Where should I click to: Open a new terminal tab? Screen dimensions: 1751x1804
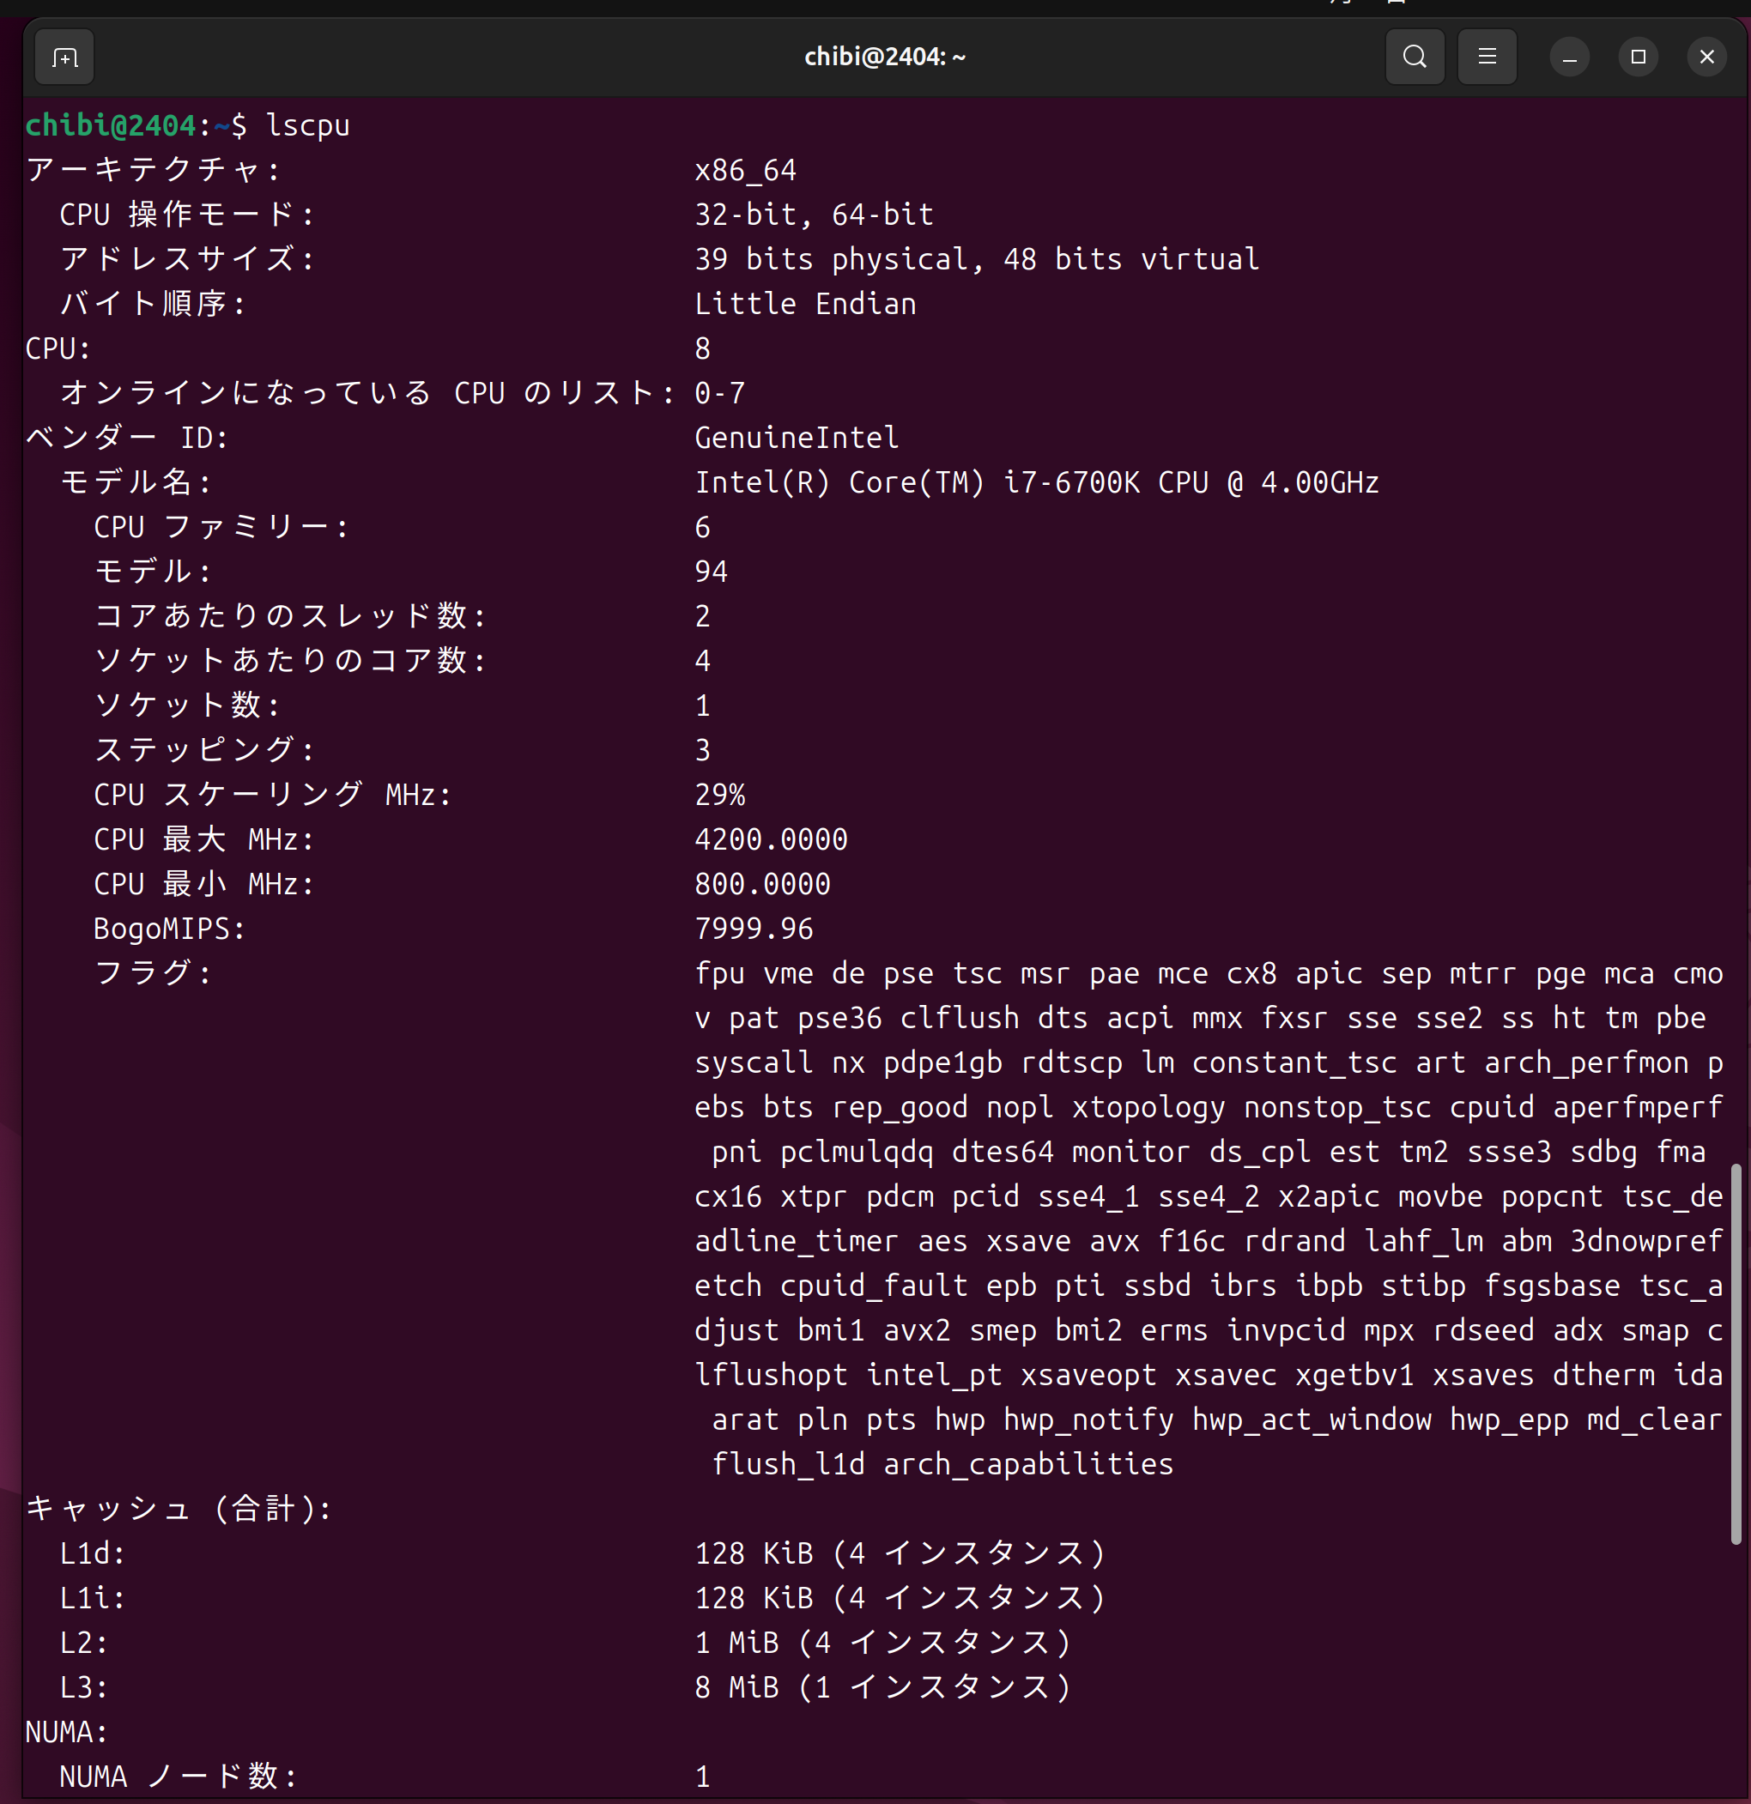point(64,58)
